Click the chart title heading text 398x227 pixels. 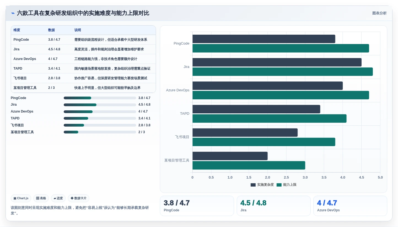point(83,13)
